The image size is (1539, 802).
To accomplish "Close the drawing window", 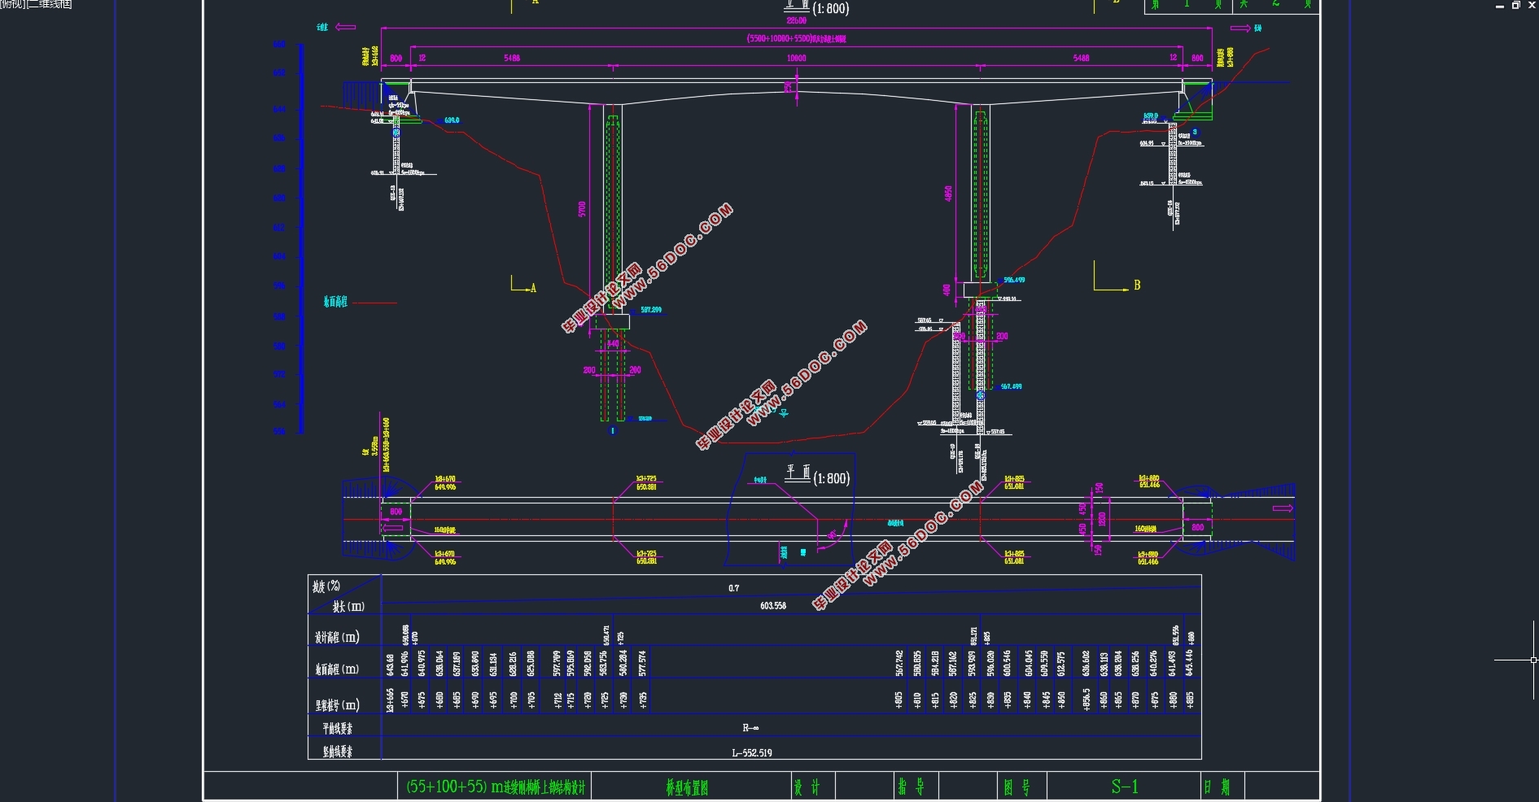I will coord(1532,6).
